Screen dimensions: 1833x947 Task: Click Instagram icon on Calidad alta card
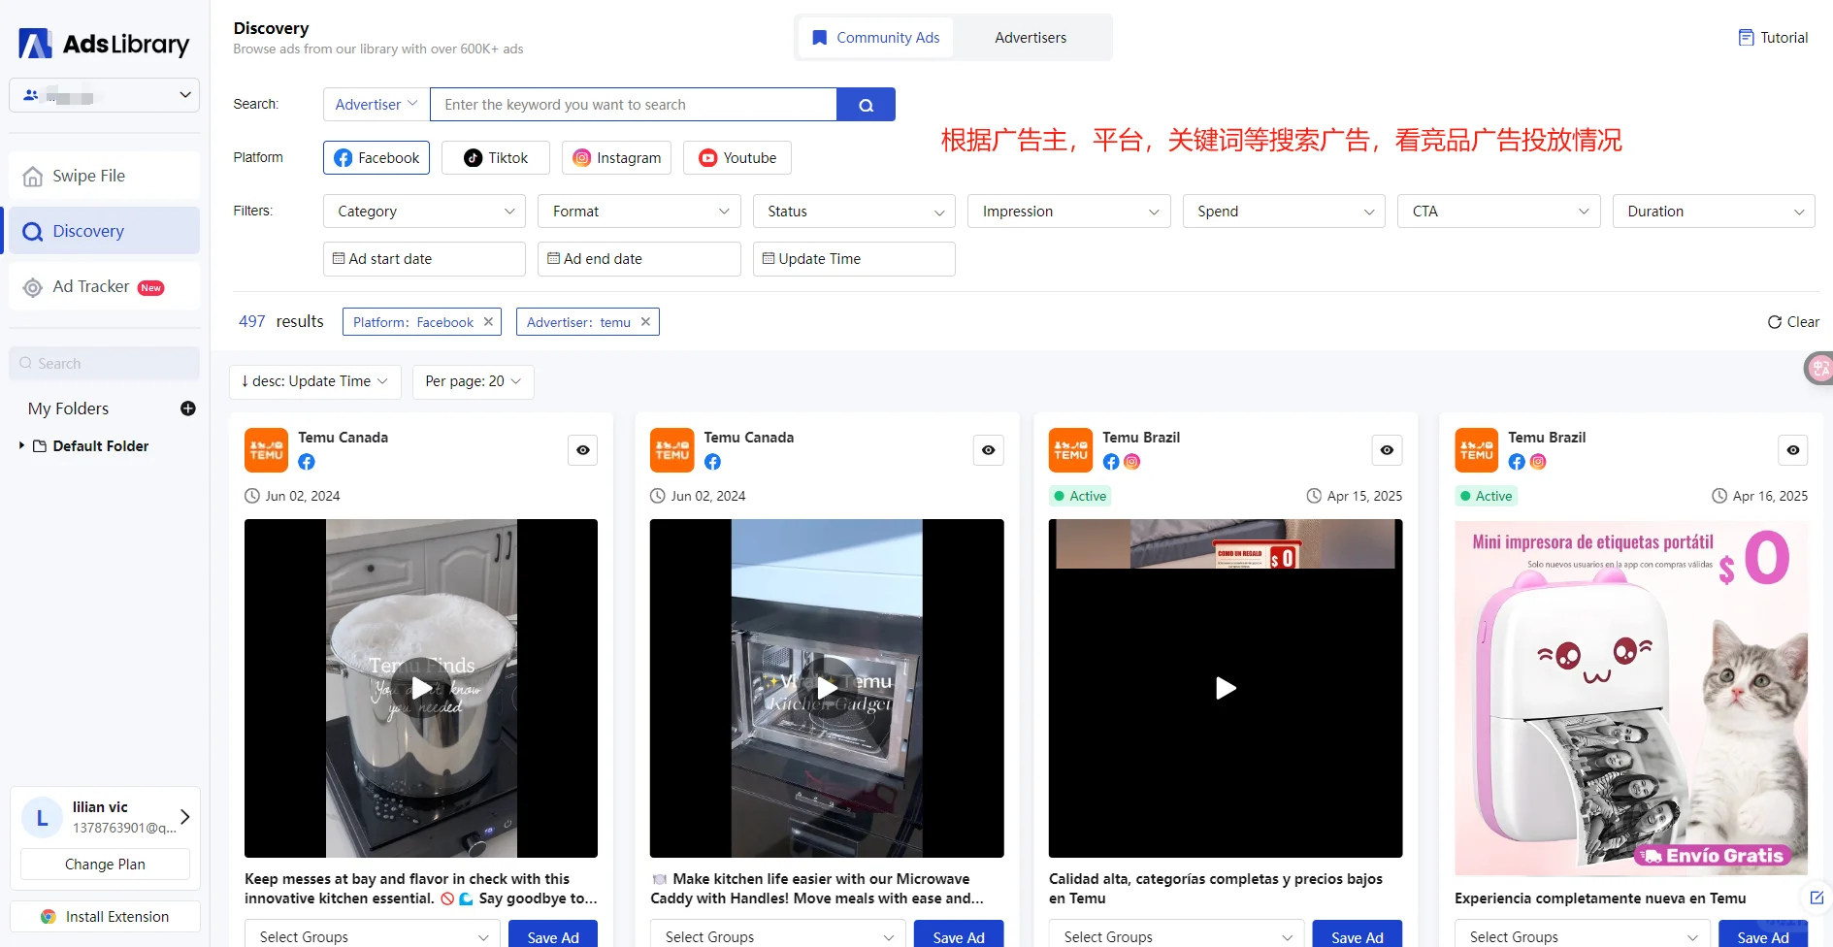[1131, 462]
